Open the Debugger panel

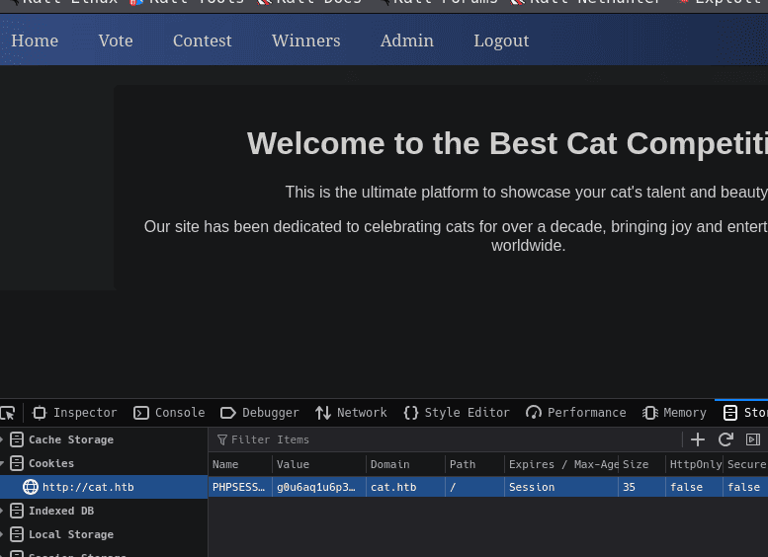(260, 413)
